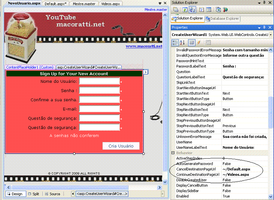
Task: Select the UserNameLabelText property
Action: [191, 147]
